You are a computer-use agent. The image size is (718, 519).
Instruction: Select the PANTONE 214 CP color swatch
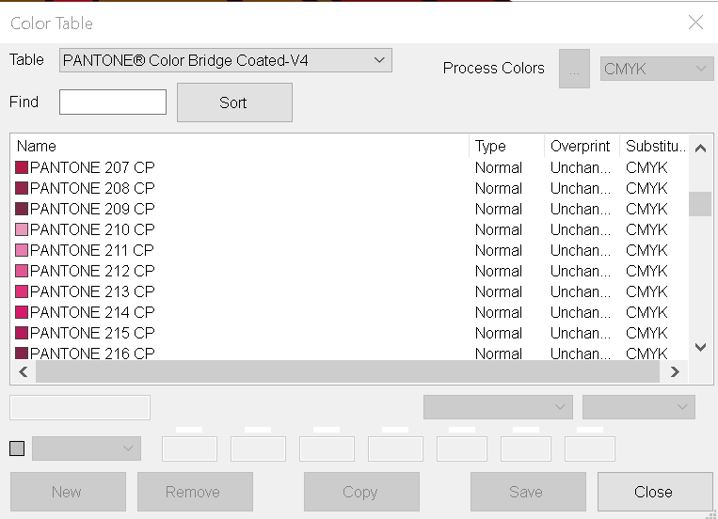(x=22, y=312)
